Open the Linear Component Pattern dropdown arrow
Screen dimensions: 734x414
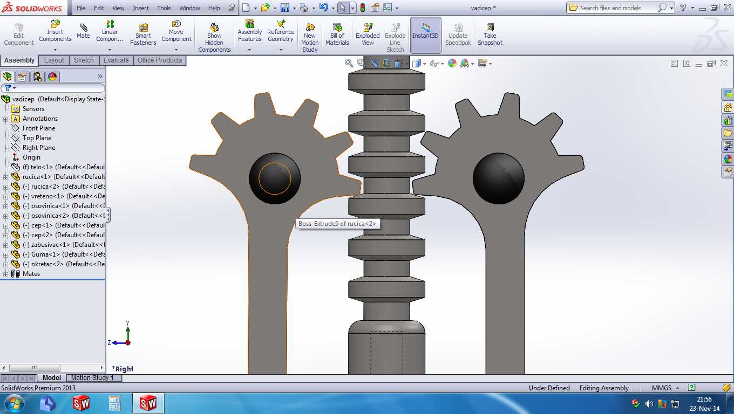click(x=110, y=50)
